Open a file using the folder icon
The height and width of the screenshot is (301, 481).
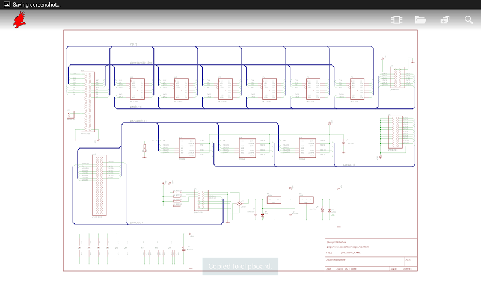click(420, 20)
